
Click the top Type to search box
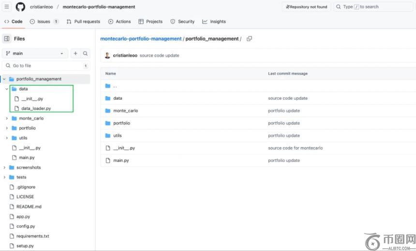[x=373, y=7]
